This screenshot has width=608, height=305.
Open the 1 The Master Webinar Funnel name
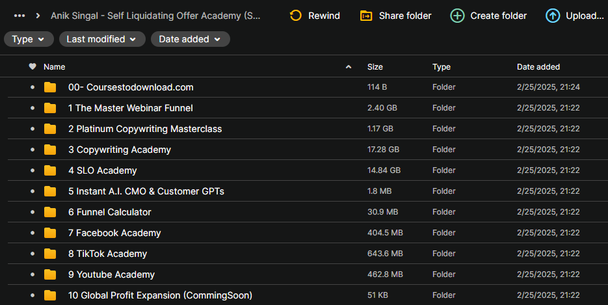pyautogui.click(x=130, y=108)
